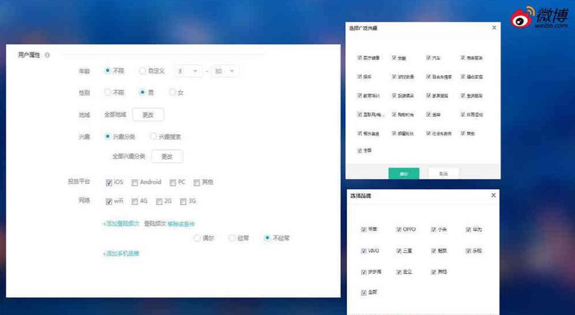Click the 更改 button next to 全部地域
Image resolution: width=575 pixels, height=315 pixels.
pos(148,115)
